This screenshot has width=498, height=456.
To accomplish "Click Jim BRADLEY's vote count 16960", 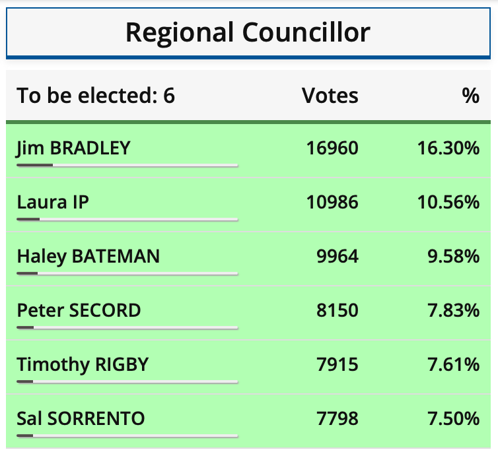I will (x=332, y=148).
